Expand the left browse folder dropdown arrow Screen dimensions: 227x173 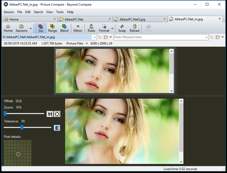click(x=111, y=37)
